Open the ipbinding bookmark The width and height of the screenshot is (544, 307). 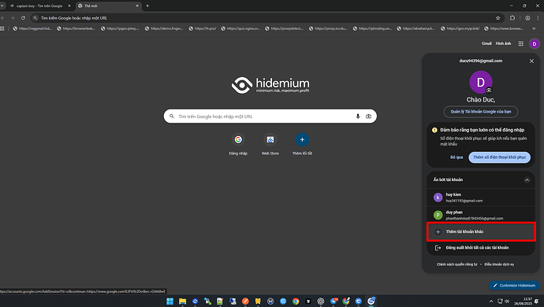pos(372,28)
